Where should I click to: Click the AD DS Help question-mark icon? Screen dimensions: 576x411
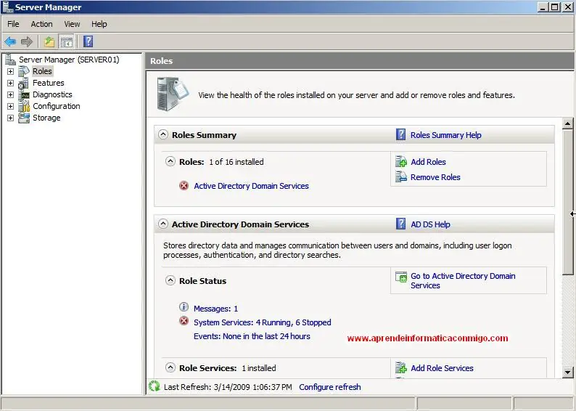point(400,224)
